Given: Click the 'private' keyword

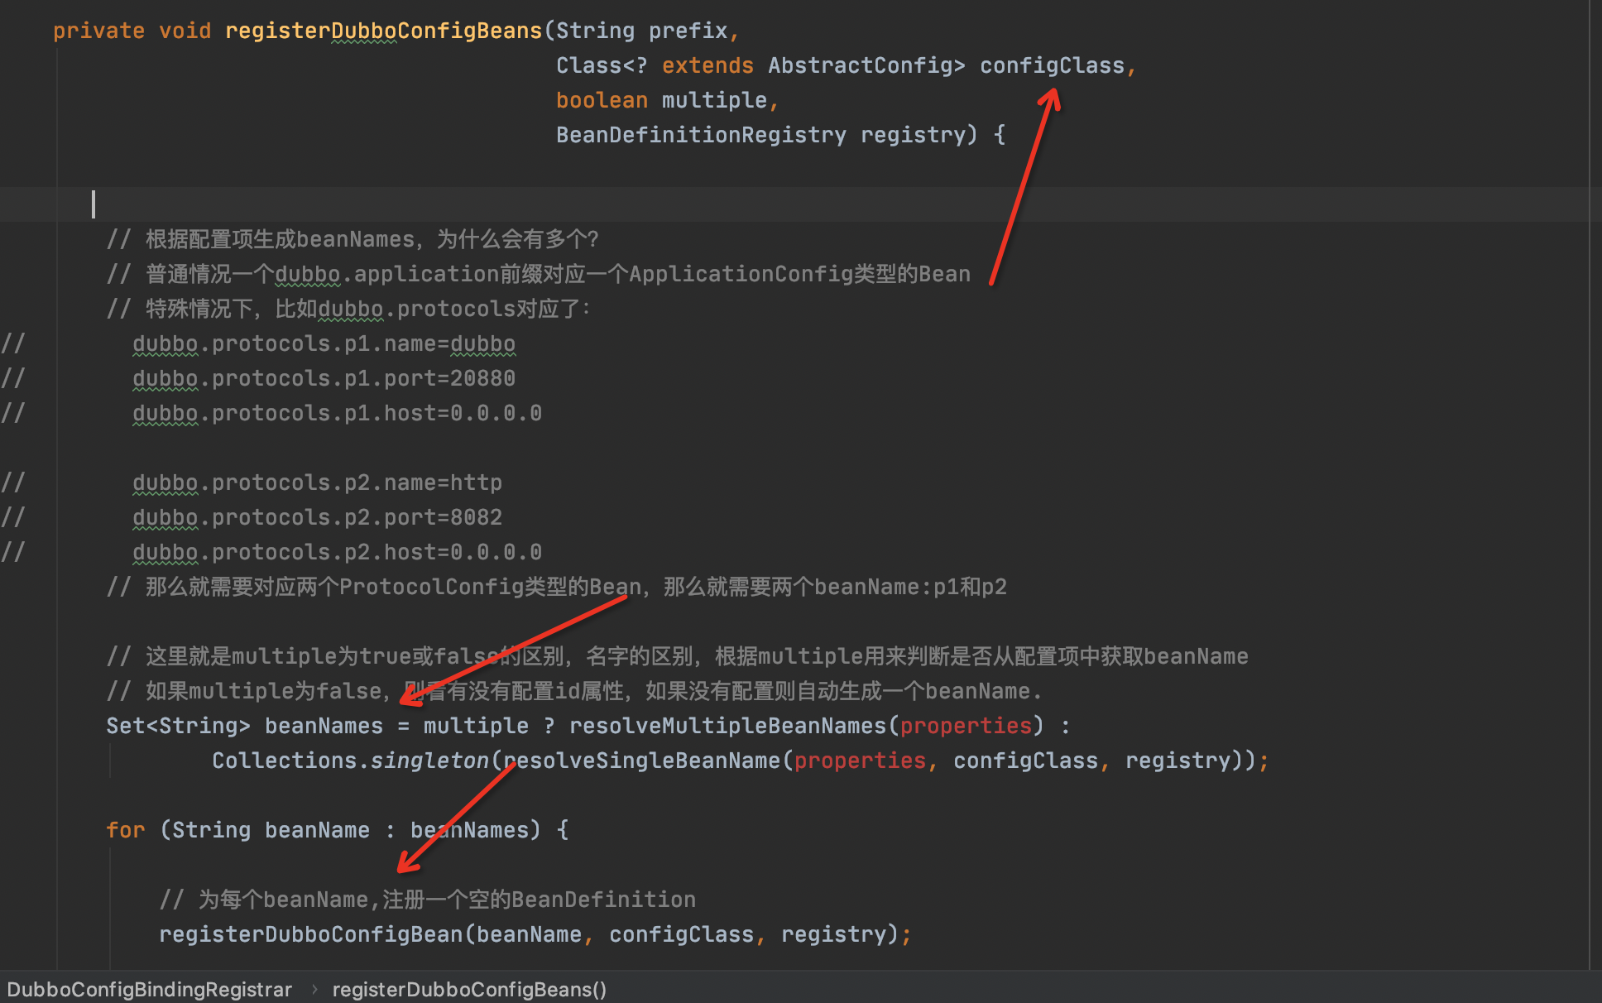Looking at the screenshot, I should point(98,31).
